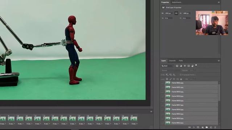Select the frame-00017.jpg layer
Image resolution: width=232 pixels, height=130 pixels.
pos(191,105)
